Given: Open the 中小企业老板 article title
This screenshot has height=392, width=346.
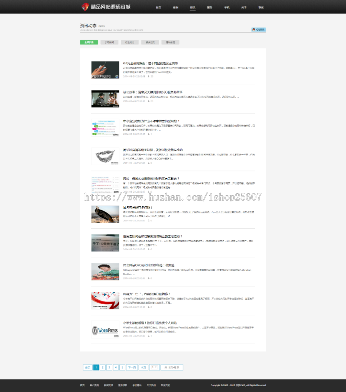Looking at the screenshot, I should [x=151, y=121].
